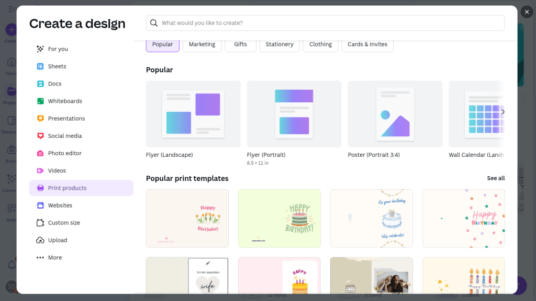Open See all print templates

click(496, 178)
